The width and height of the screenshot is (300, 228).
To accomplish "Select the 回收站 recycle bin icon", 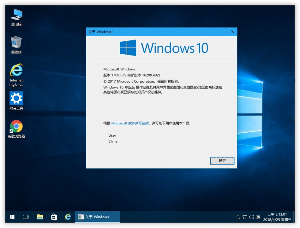I will point(16,45).
